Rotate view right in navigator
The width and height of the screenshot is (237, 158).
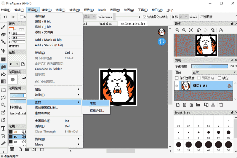tap(213, 30)
